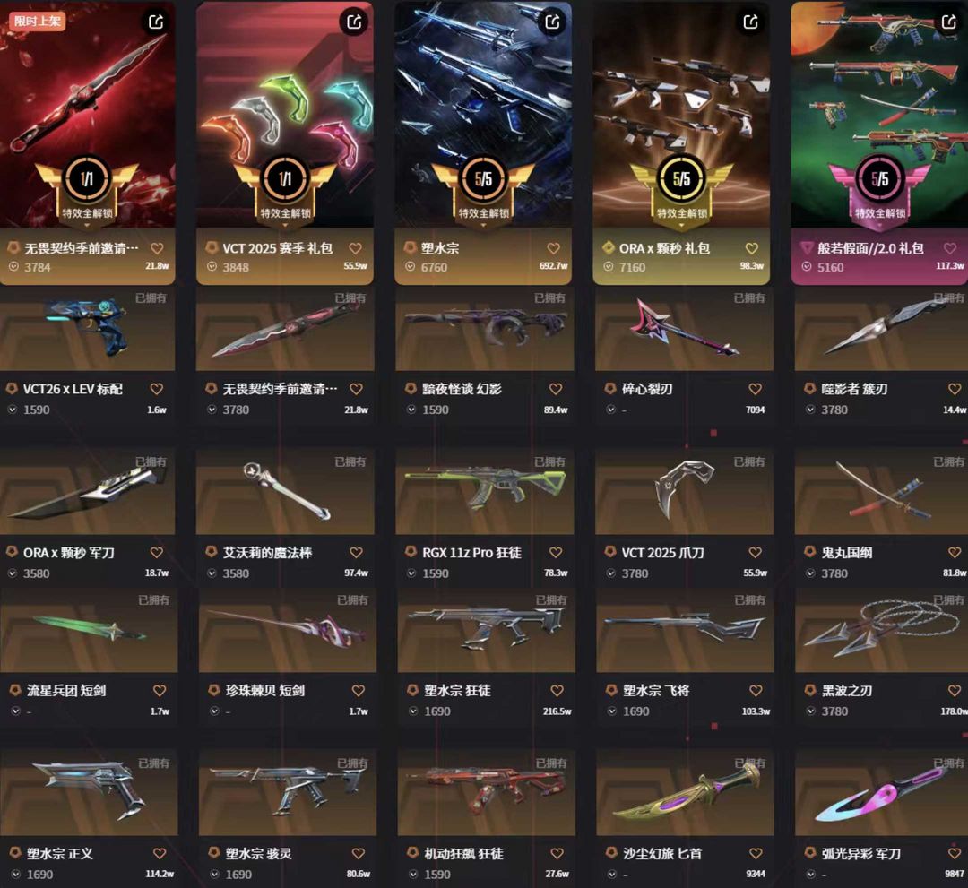The width and height of the screenshot is (968, 888).
Task: Open the 弧光异彩 军刀 knife thumbnail
Action: click(x=882, y=793)
